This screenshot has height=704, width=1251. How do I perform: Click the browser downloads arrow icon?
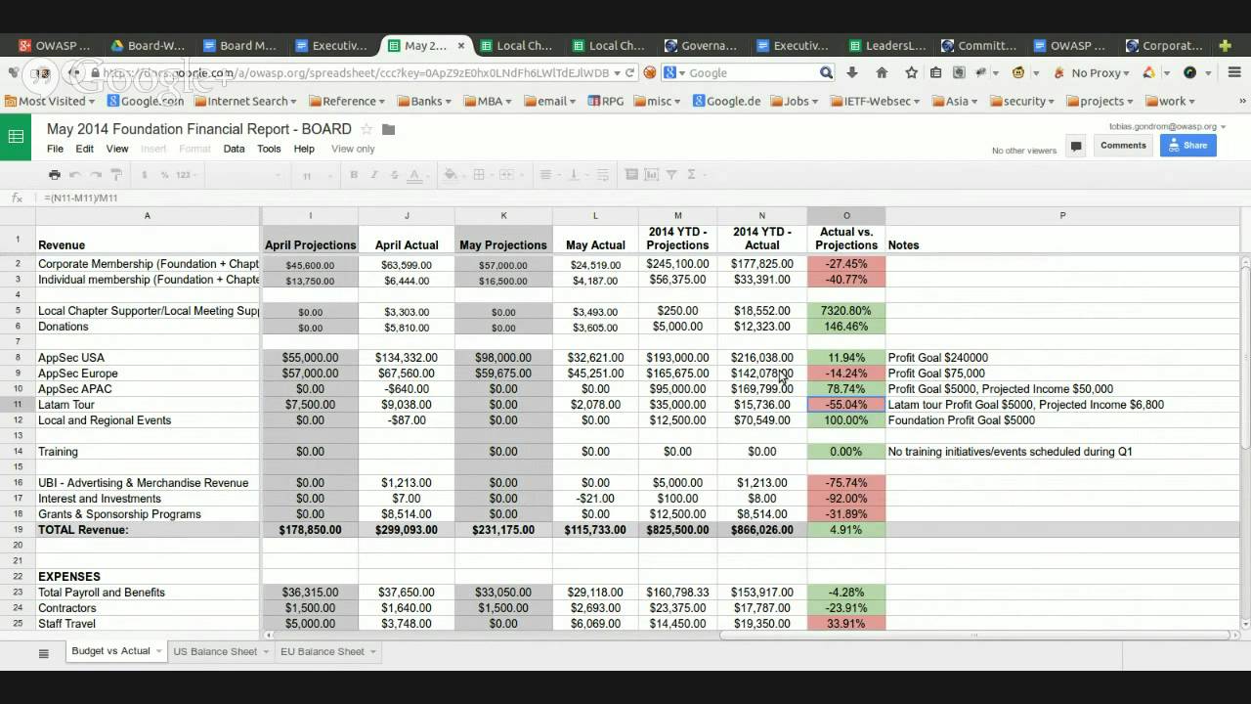[852, 72]
